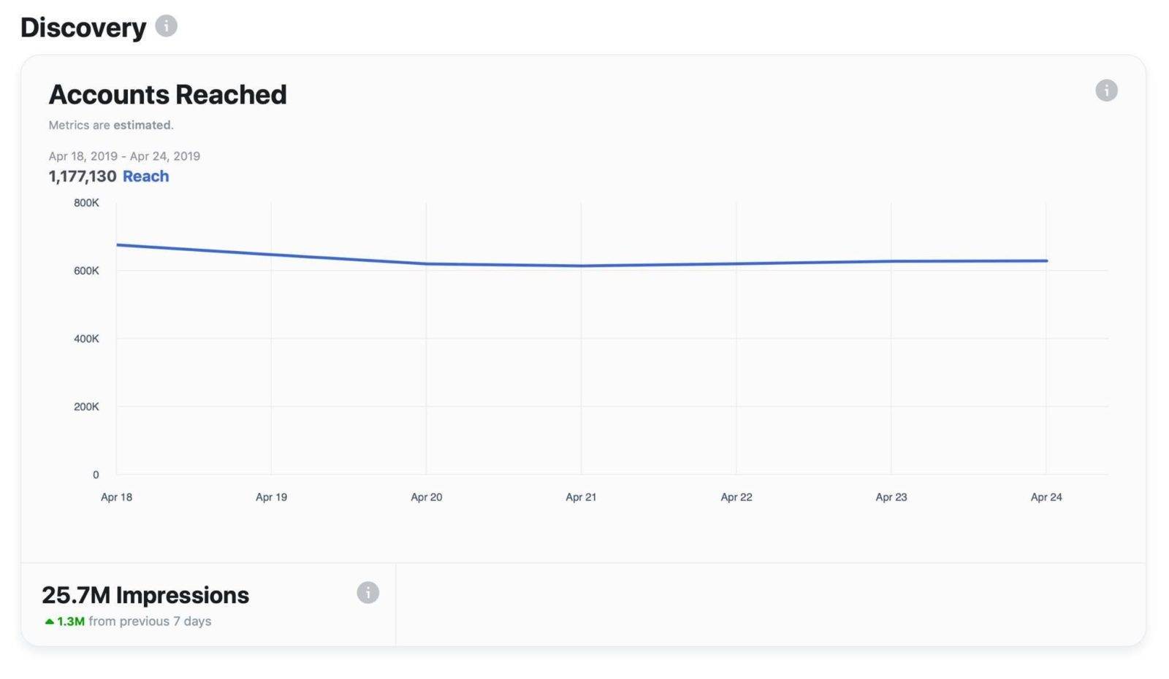Click the line's lowest point at Apr 21
Image resolution: width=1169 pixels, height=679 pixels.
[582, 266]
